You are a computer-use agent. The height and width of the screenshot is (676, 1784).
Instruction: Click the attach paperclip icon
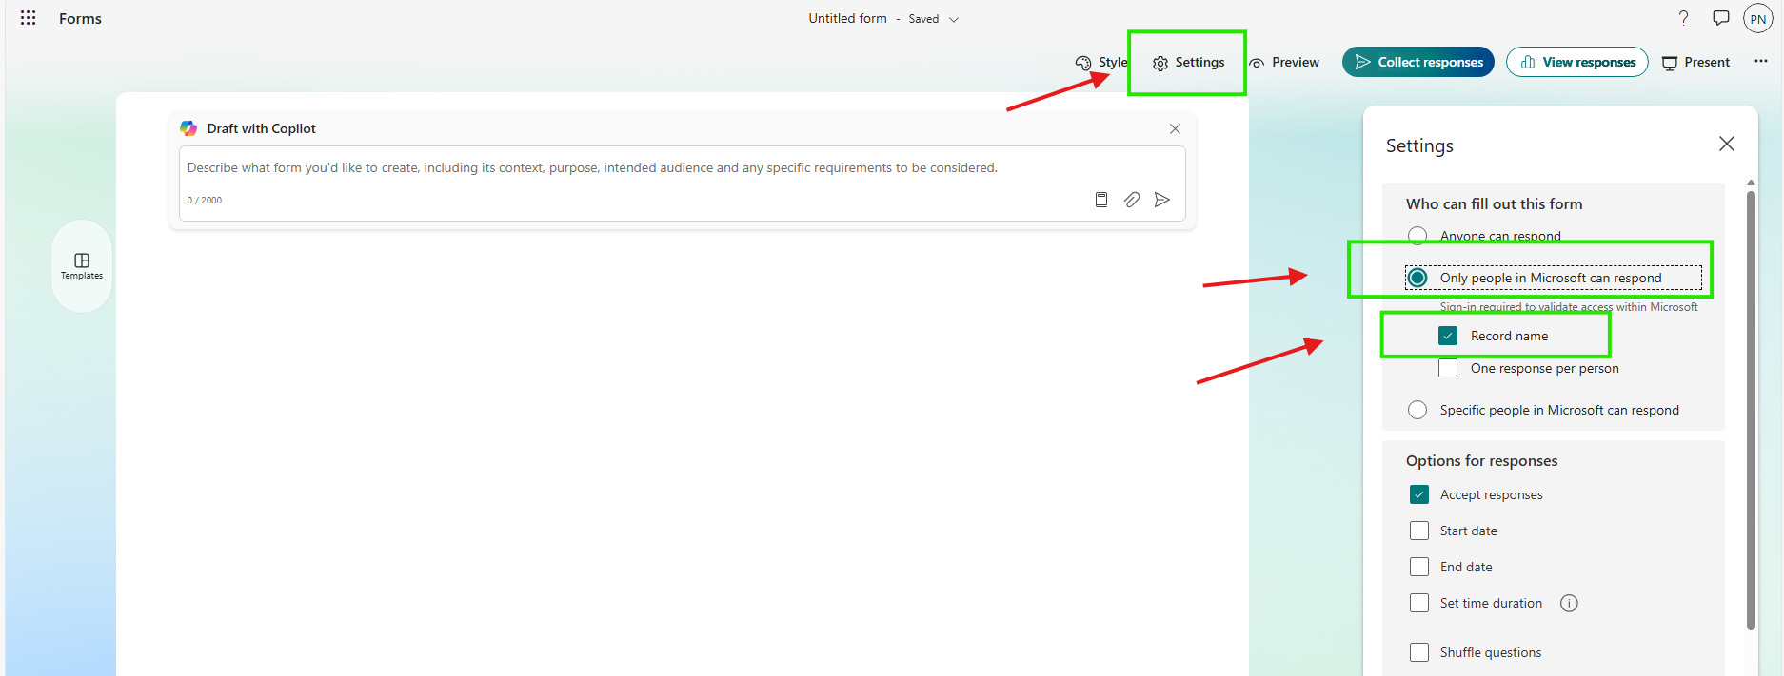tap(1132, 200)
